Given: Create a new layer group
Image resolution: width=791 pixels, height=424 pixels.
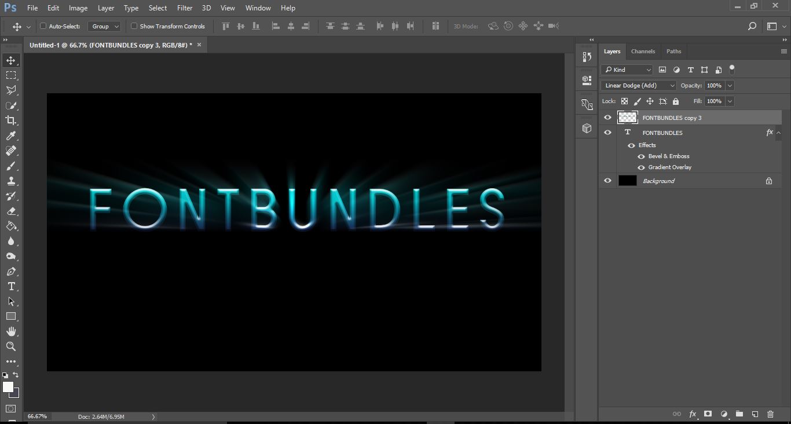Looking at the screenshot, I should coord(739,414).
